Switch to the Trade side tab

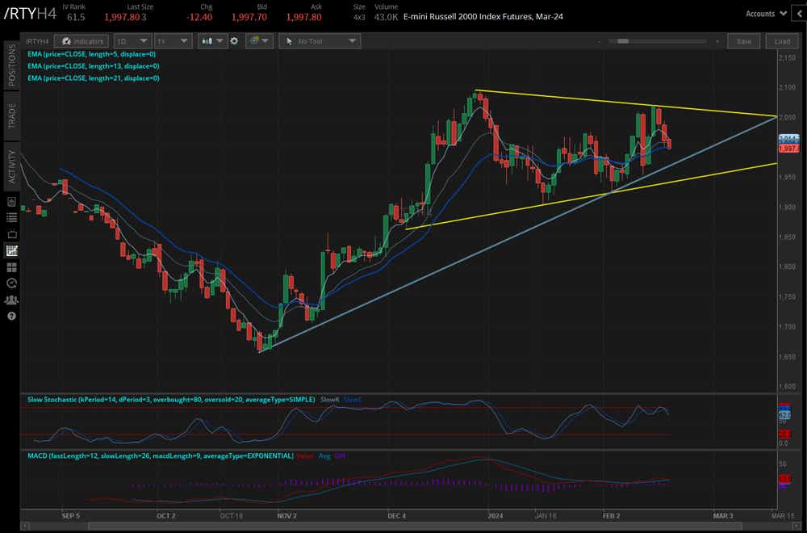[x=11, y=115]
